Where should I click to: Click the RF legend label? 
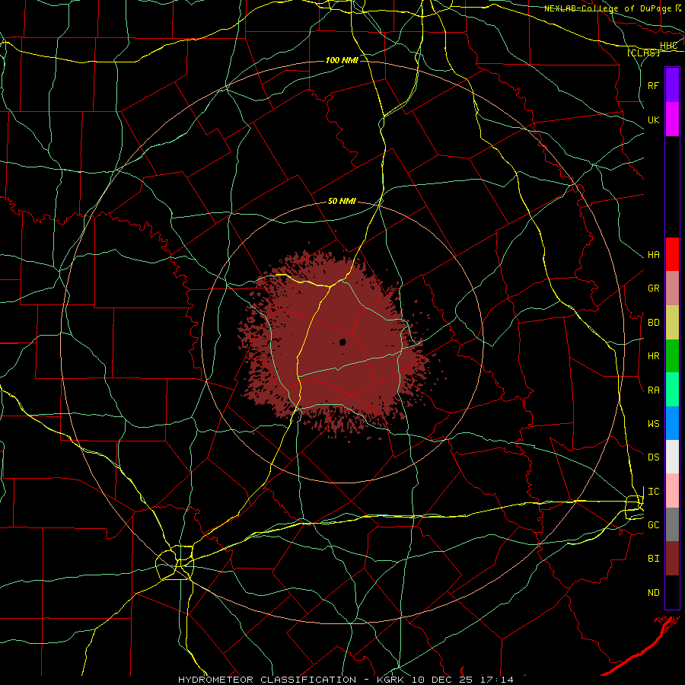pos(654,85)
